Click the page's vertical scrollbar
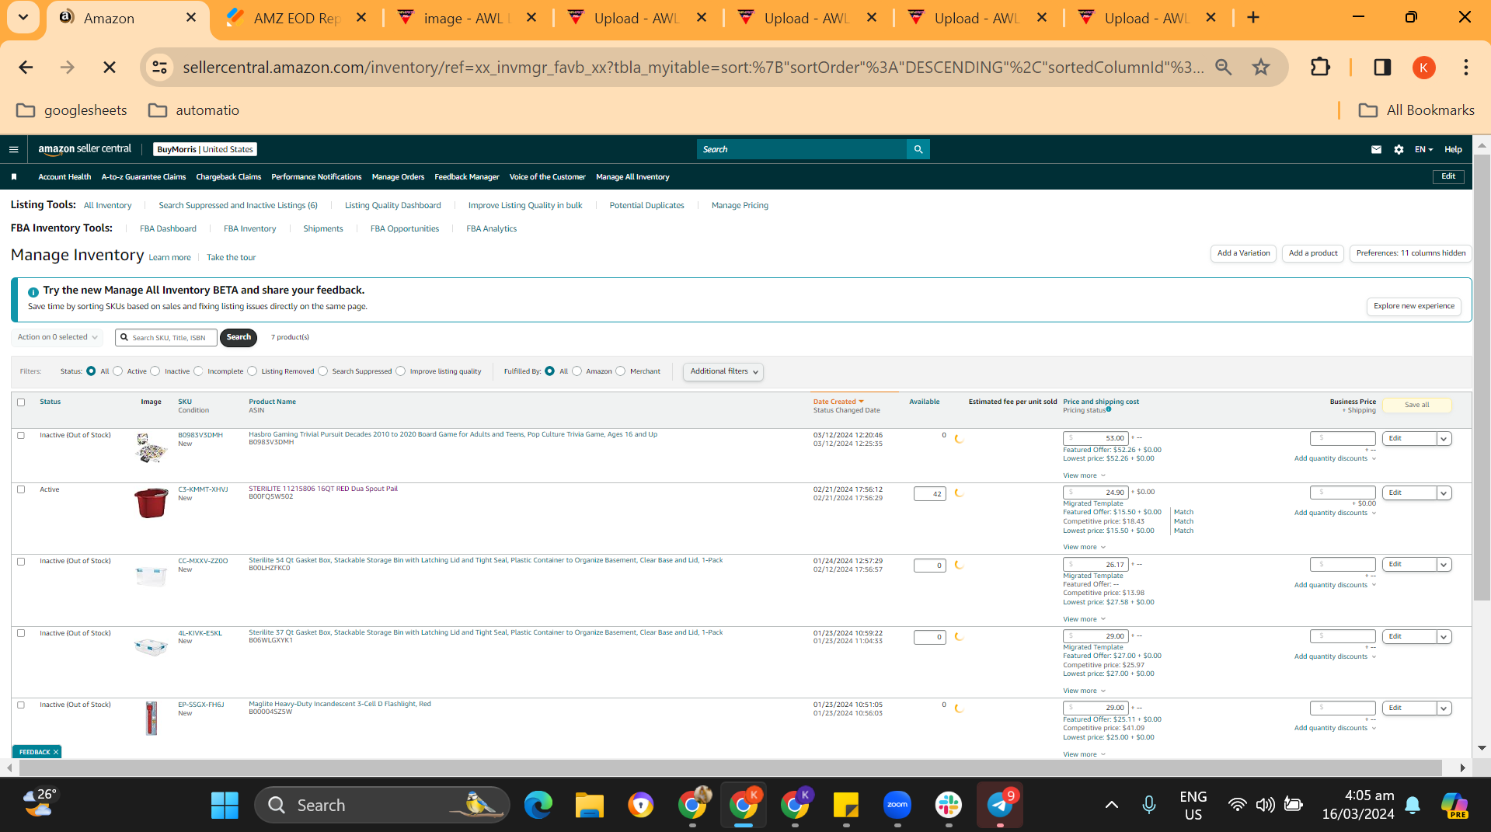1491x832 pixels. click(1482, 377)
